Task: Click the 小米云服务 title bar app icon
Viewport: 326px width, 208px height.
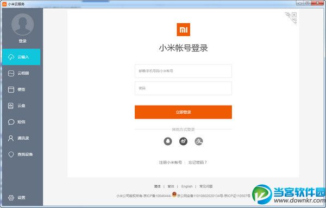Action: point(4,4)
